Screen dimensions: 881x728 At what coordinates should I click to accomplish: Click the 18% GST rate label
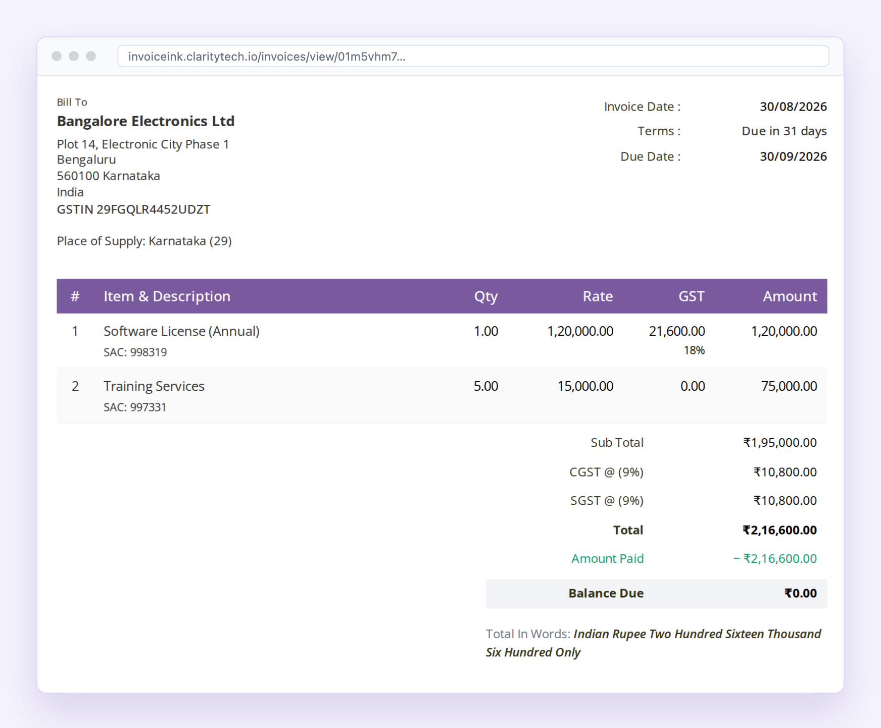[694, 350]
